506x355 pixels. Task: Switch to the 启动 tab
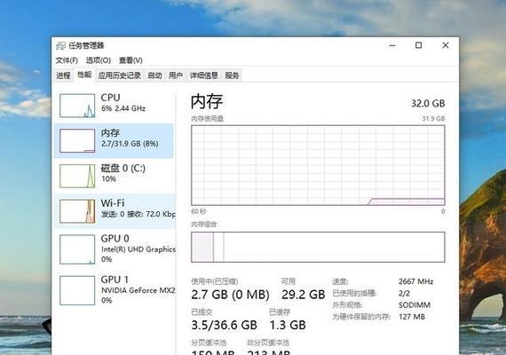[x=154, y=75]
